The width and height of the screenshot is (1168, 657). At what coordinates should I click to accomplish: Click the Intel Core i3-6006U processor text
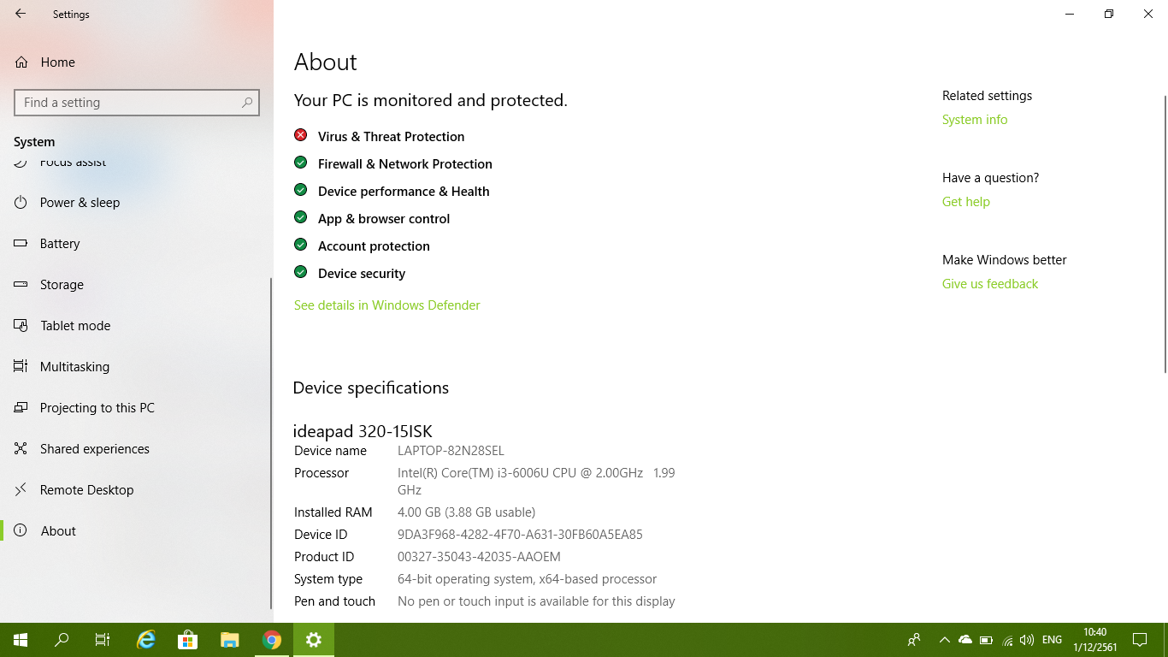click(536, 481)
